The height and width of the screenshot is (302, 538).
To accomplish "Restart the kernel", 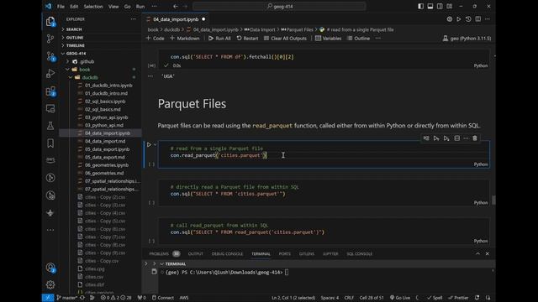I will (247, 39).
